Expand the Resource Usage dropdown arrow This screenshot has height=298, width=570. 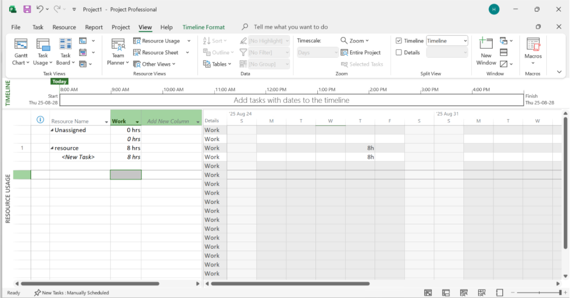tap(189, 41)
